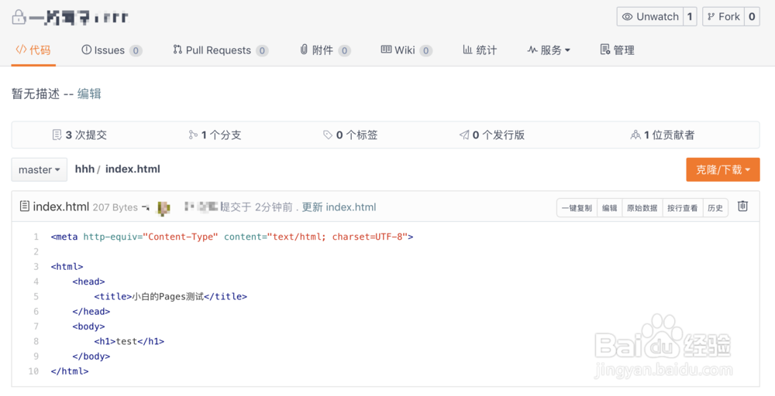The image size is (775, 396).
Task: Click the commits document icon
Action: (57, 135)
